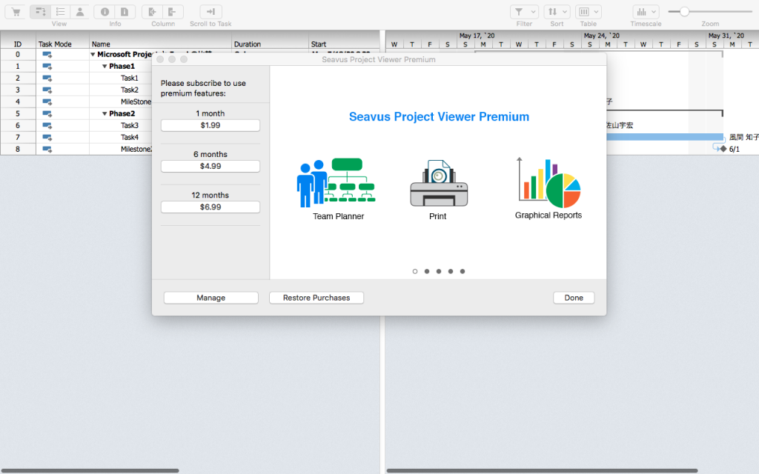The image size is (759, 474).
Task: Select the fourth page indicator dot
Action: click(x=451, y=271)
